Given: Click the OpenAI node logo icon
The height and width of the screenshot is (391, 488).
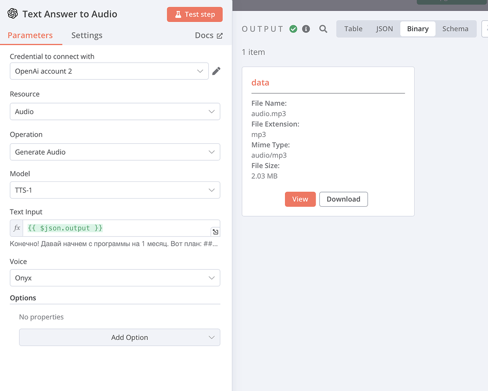Looking at the screenshot, I should (13, 14).
